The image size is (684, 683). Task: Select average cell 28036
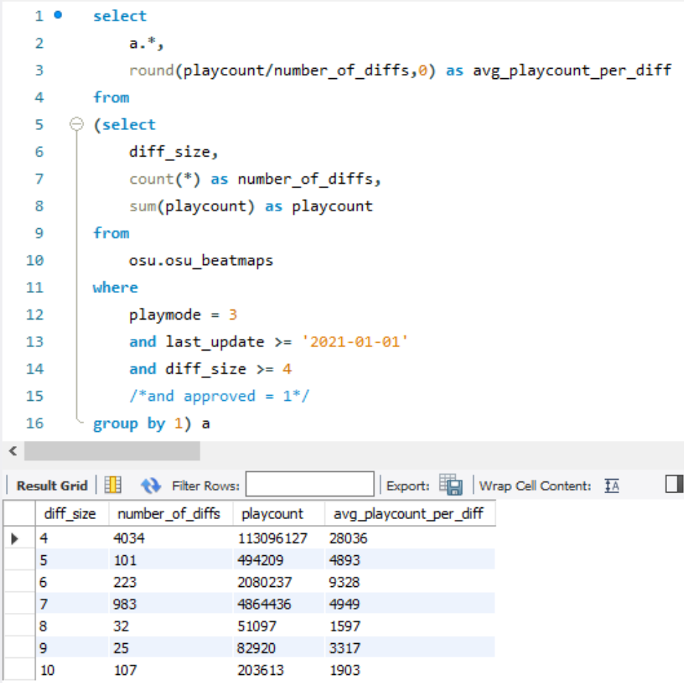(410, 538)
